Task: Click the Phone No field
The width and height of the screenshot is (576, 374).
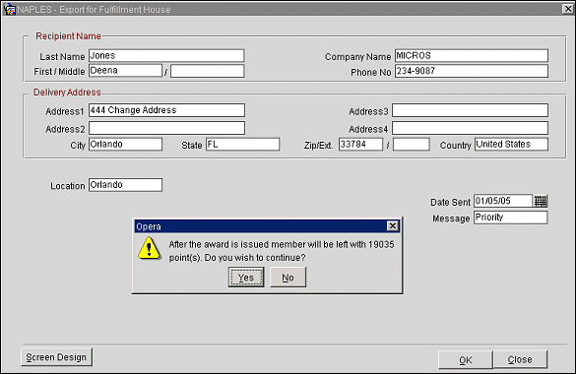Action: [x=472, y=71]
